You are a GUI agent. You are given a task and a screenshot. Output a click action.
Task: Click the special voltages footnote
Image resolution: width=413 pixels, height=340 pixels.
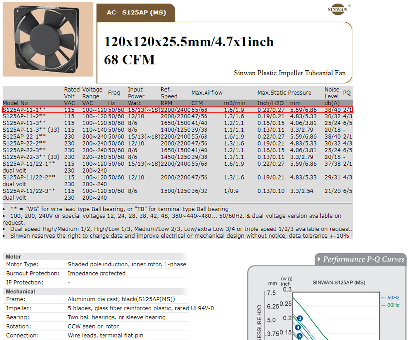172,219
